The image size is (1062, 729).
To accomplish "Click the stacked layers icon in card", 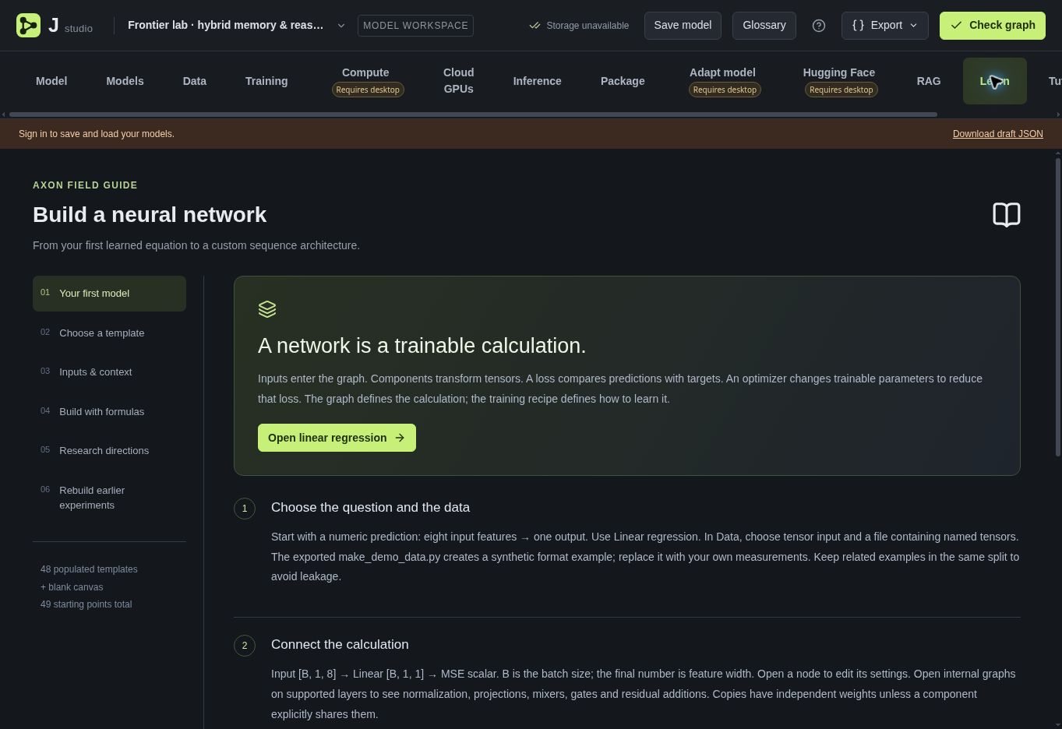I will pos(267,309).
